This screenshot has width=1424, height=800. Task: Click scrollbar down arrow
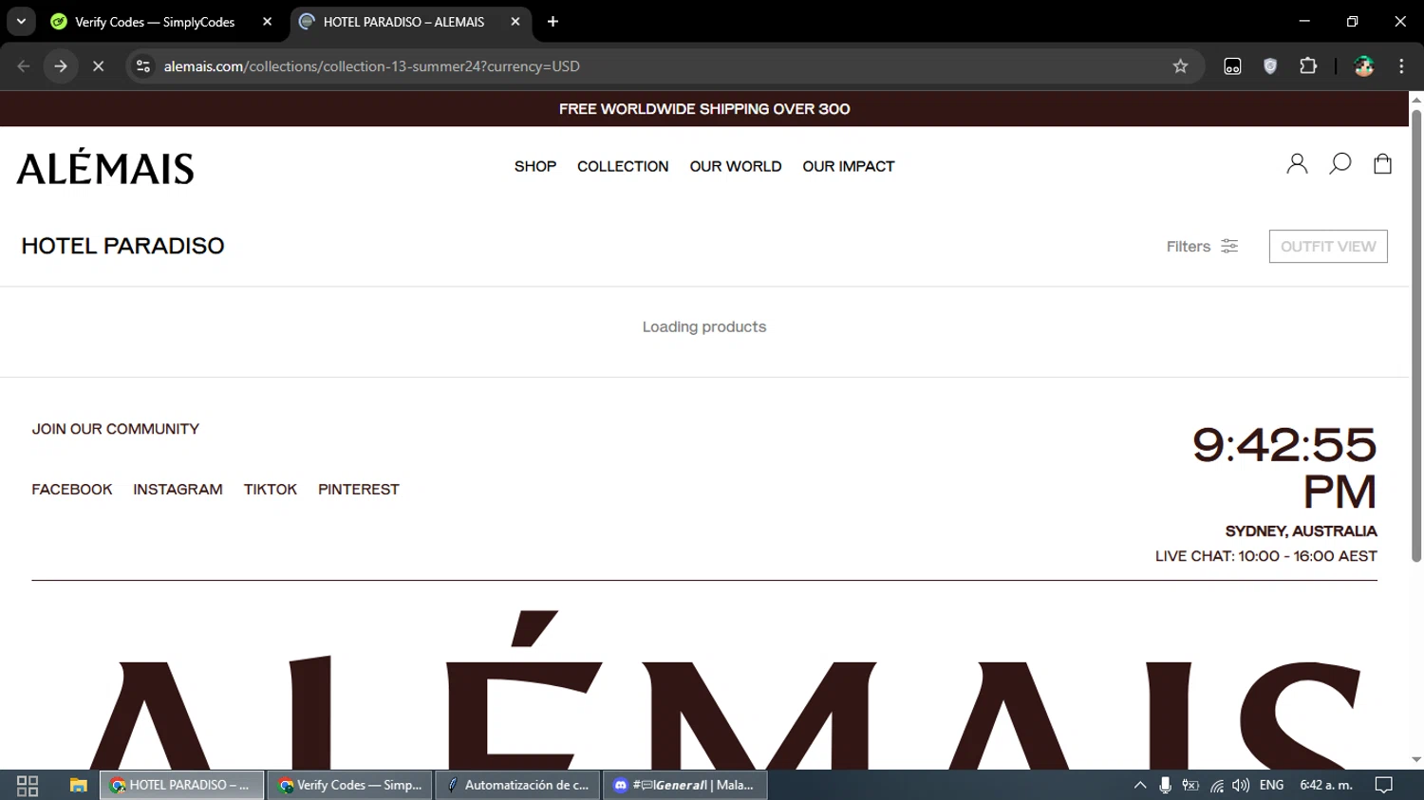point(1416,760)
